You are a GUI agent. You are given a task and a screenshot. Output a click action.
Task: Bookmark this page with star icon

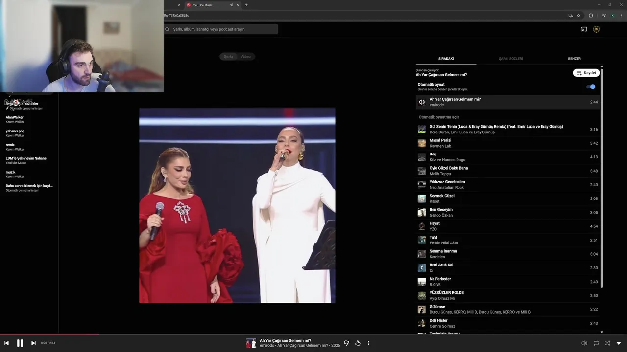[x=579, y=15]
